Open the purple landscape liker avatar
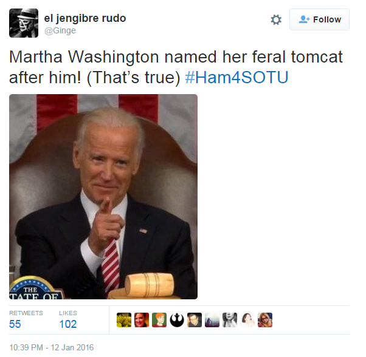 [212, 320]
